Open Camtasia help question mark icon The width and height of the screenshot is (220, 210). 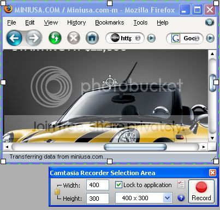pos(181,197)
